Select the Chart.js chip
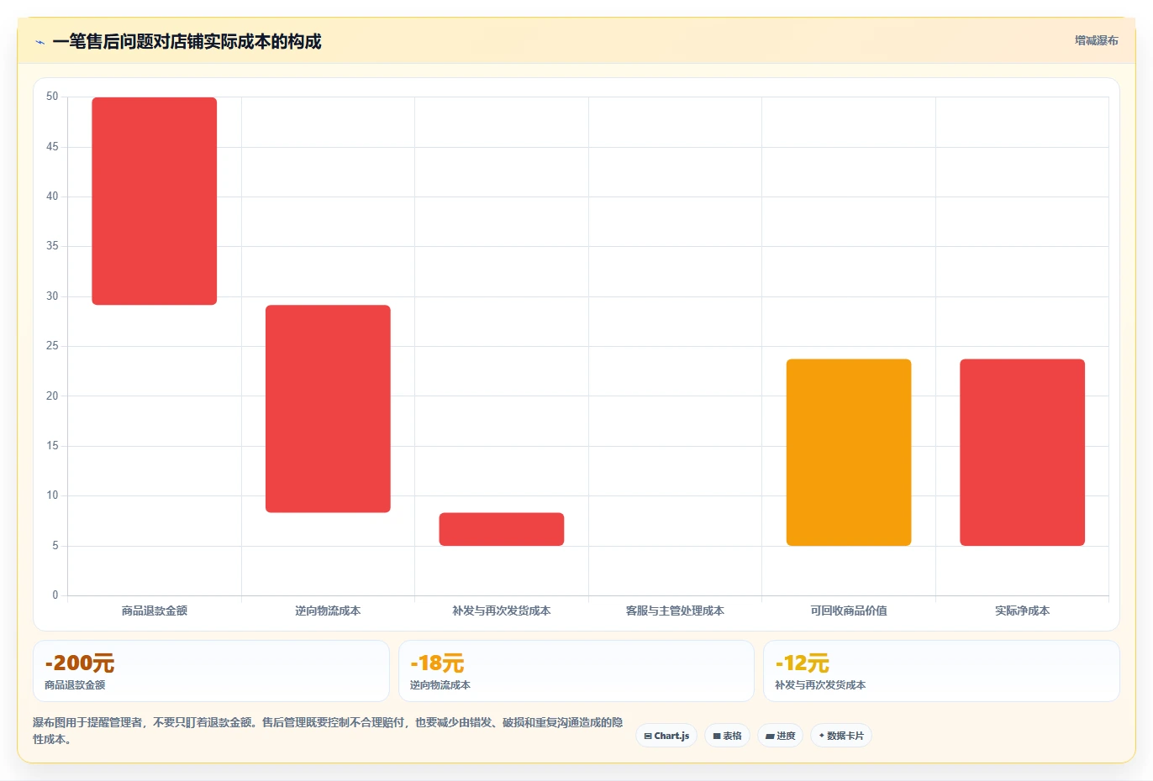The width and height of the screenshot is (1153, 781). click(x=666, y=736)
